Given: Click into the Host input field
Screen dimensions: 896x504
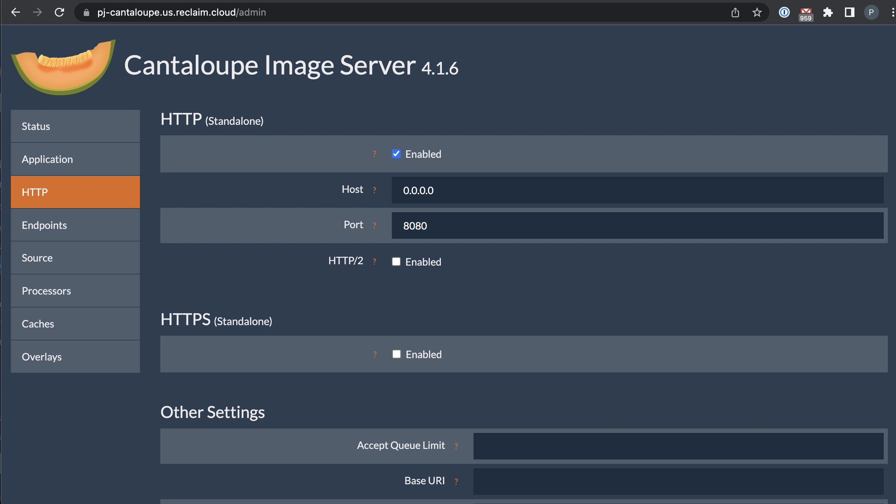Looking at the screenshot, I should pos(638,190).
